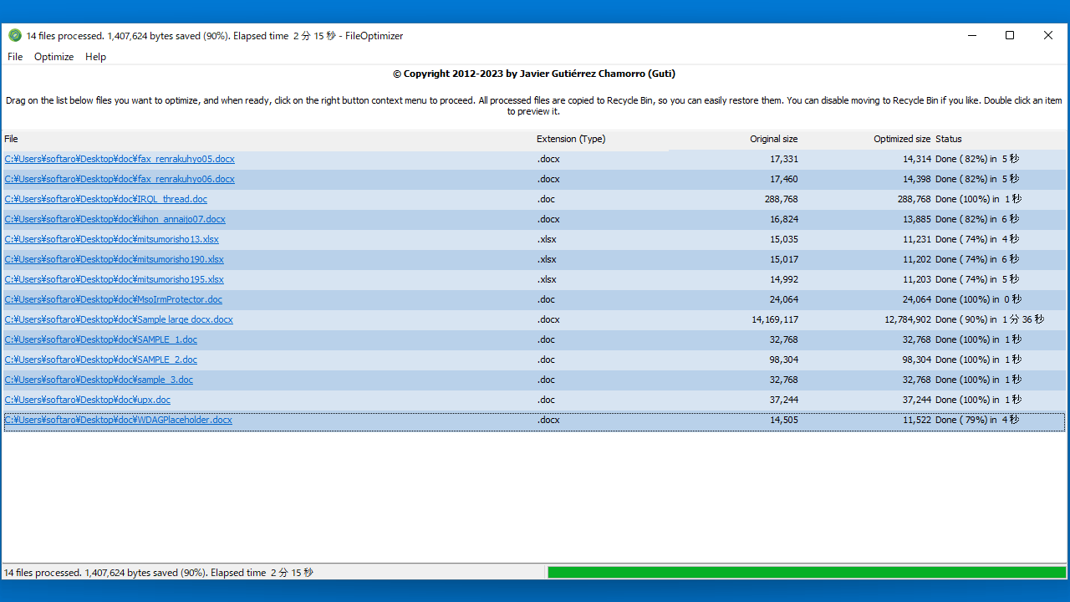The image size is (1070, 602).
Task: Click .xlsx extension cell of mitsumorisho13 row
Action: point(547,239)
